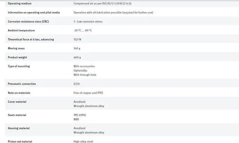The image size is (239, 143).
Task: Select the With through-hole mounting text
Action: [x=85, y=75]
